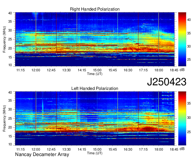Click 11:15 tick on Right Handed time axis
Screen dimensions: 194x158
21,70
